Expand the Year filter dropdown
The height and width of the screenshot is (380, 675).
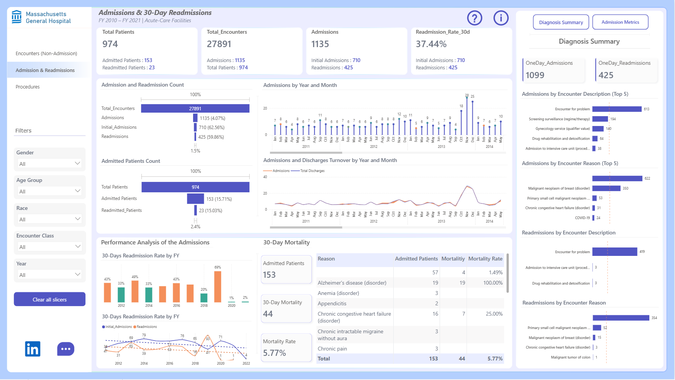click(50, 275)
